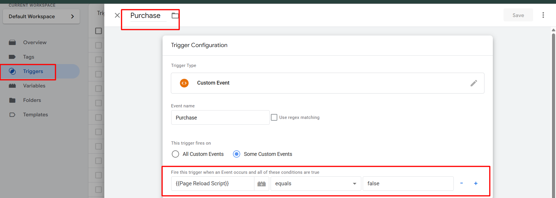The width and height of the screenshot is (556, 198).
Task: Open the equals operator dropdown
Action: 316,184
